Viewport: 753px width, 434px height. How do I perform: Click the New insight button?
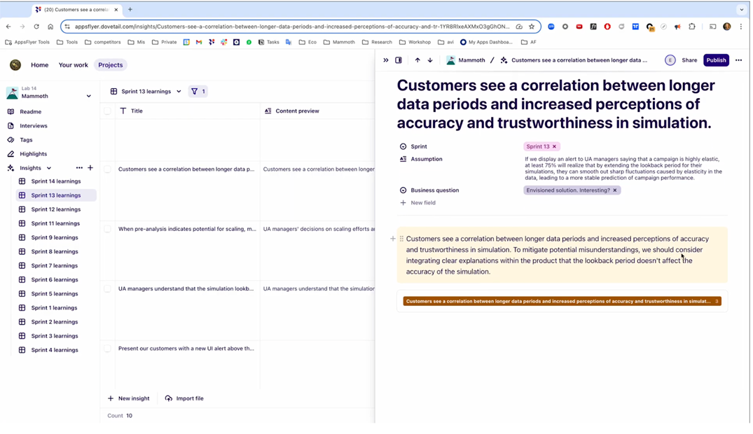[x=129, y=398]
